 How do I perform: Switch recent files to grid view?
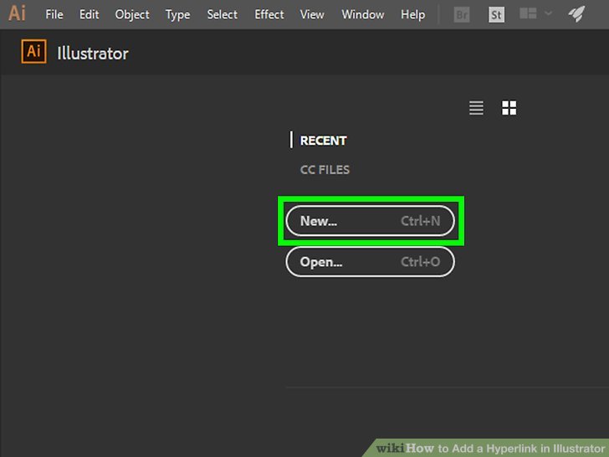[509, 108]
